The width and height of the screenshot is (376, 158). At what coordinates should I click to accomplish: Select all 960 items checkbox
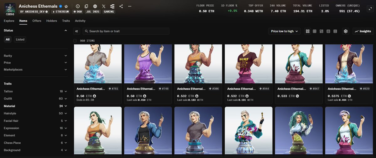(x=75, y=41)
